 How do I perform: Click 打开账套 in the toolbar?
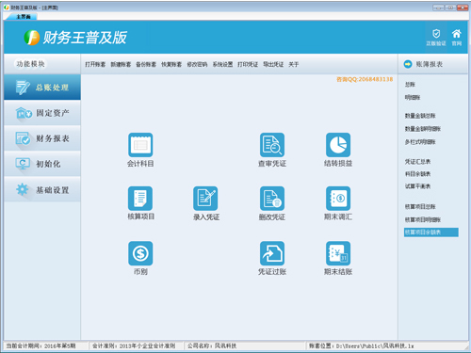tap(95, 64)
